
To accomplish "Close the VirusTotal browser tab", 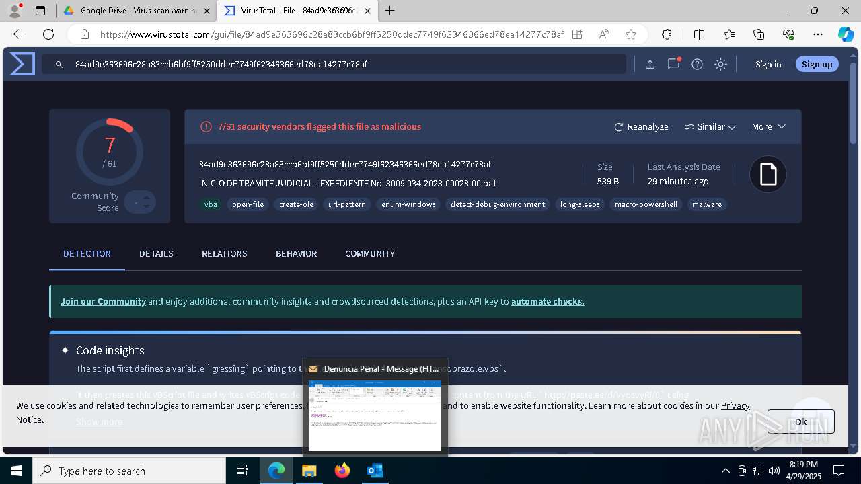I will click(367, 11).
